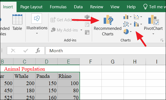The width and height of the screenshot is (166, 100).
Task: Select column G header
Action: click(113, 62)
